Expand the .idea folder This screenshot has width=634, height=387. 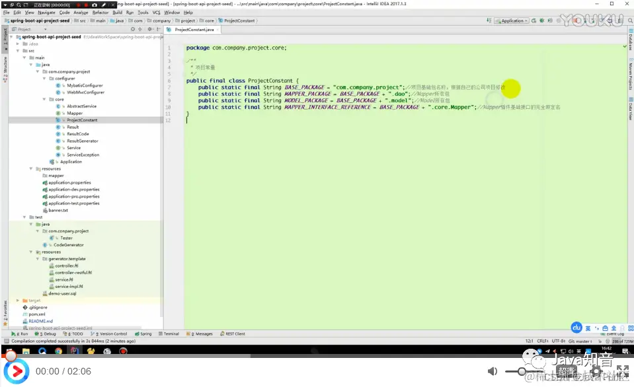tap(18, 44)
